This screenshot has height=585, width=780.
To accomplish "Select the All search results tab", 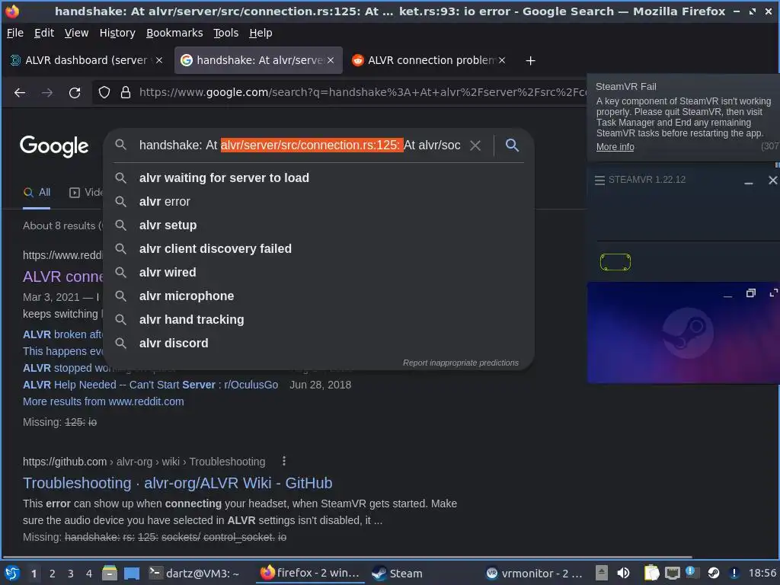I will (37, 193).
